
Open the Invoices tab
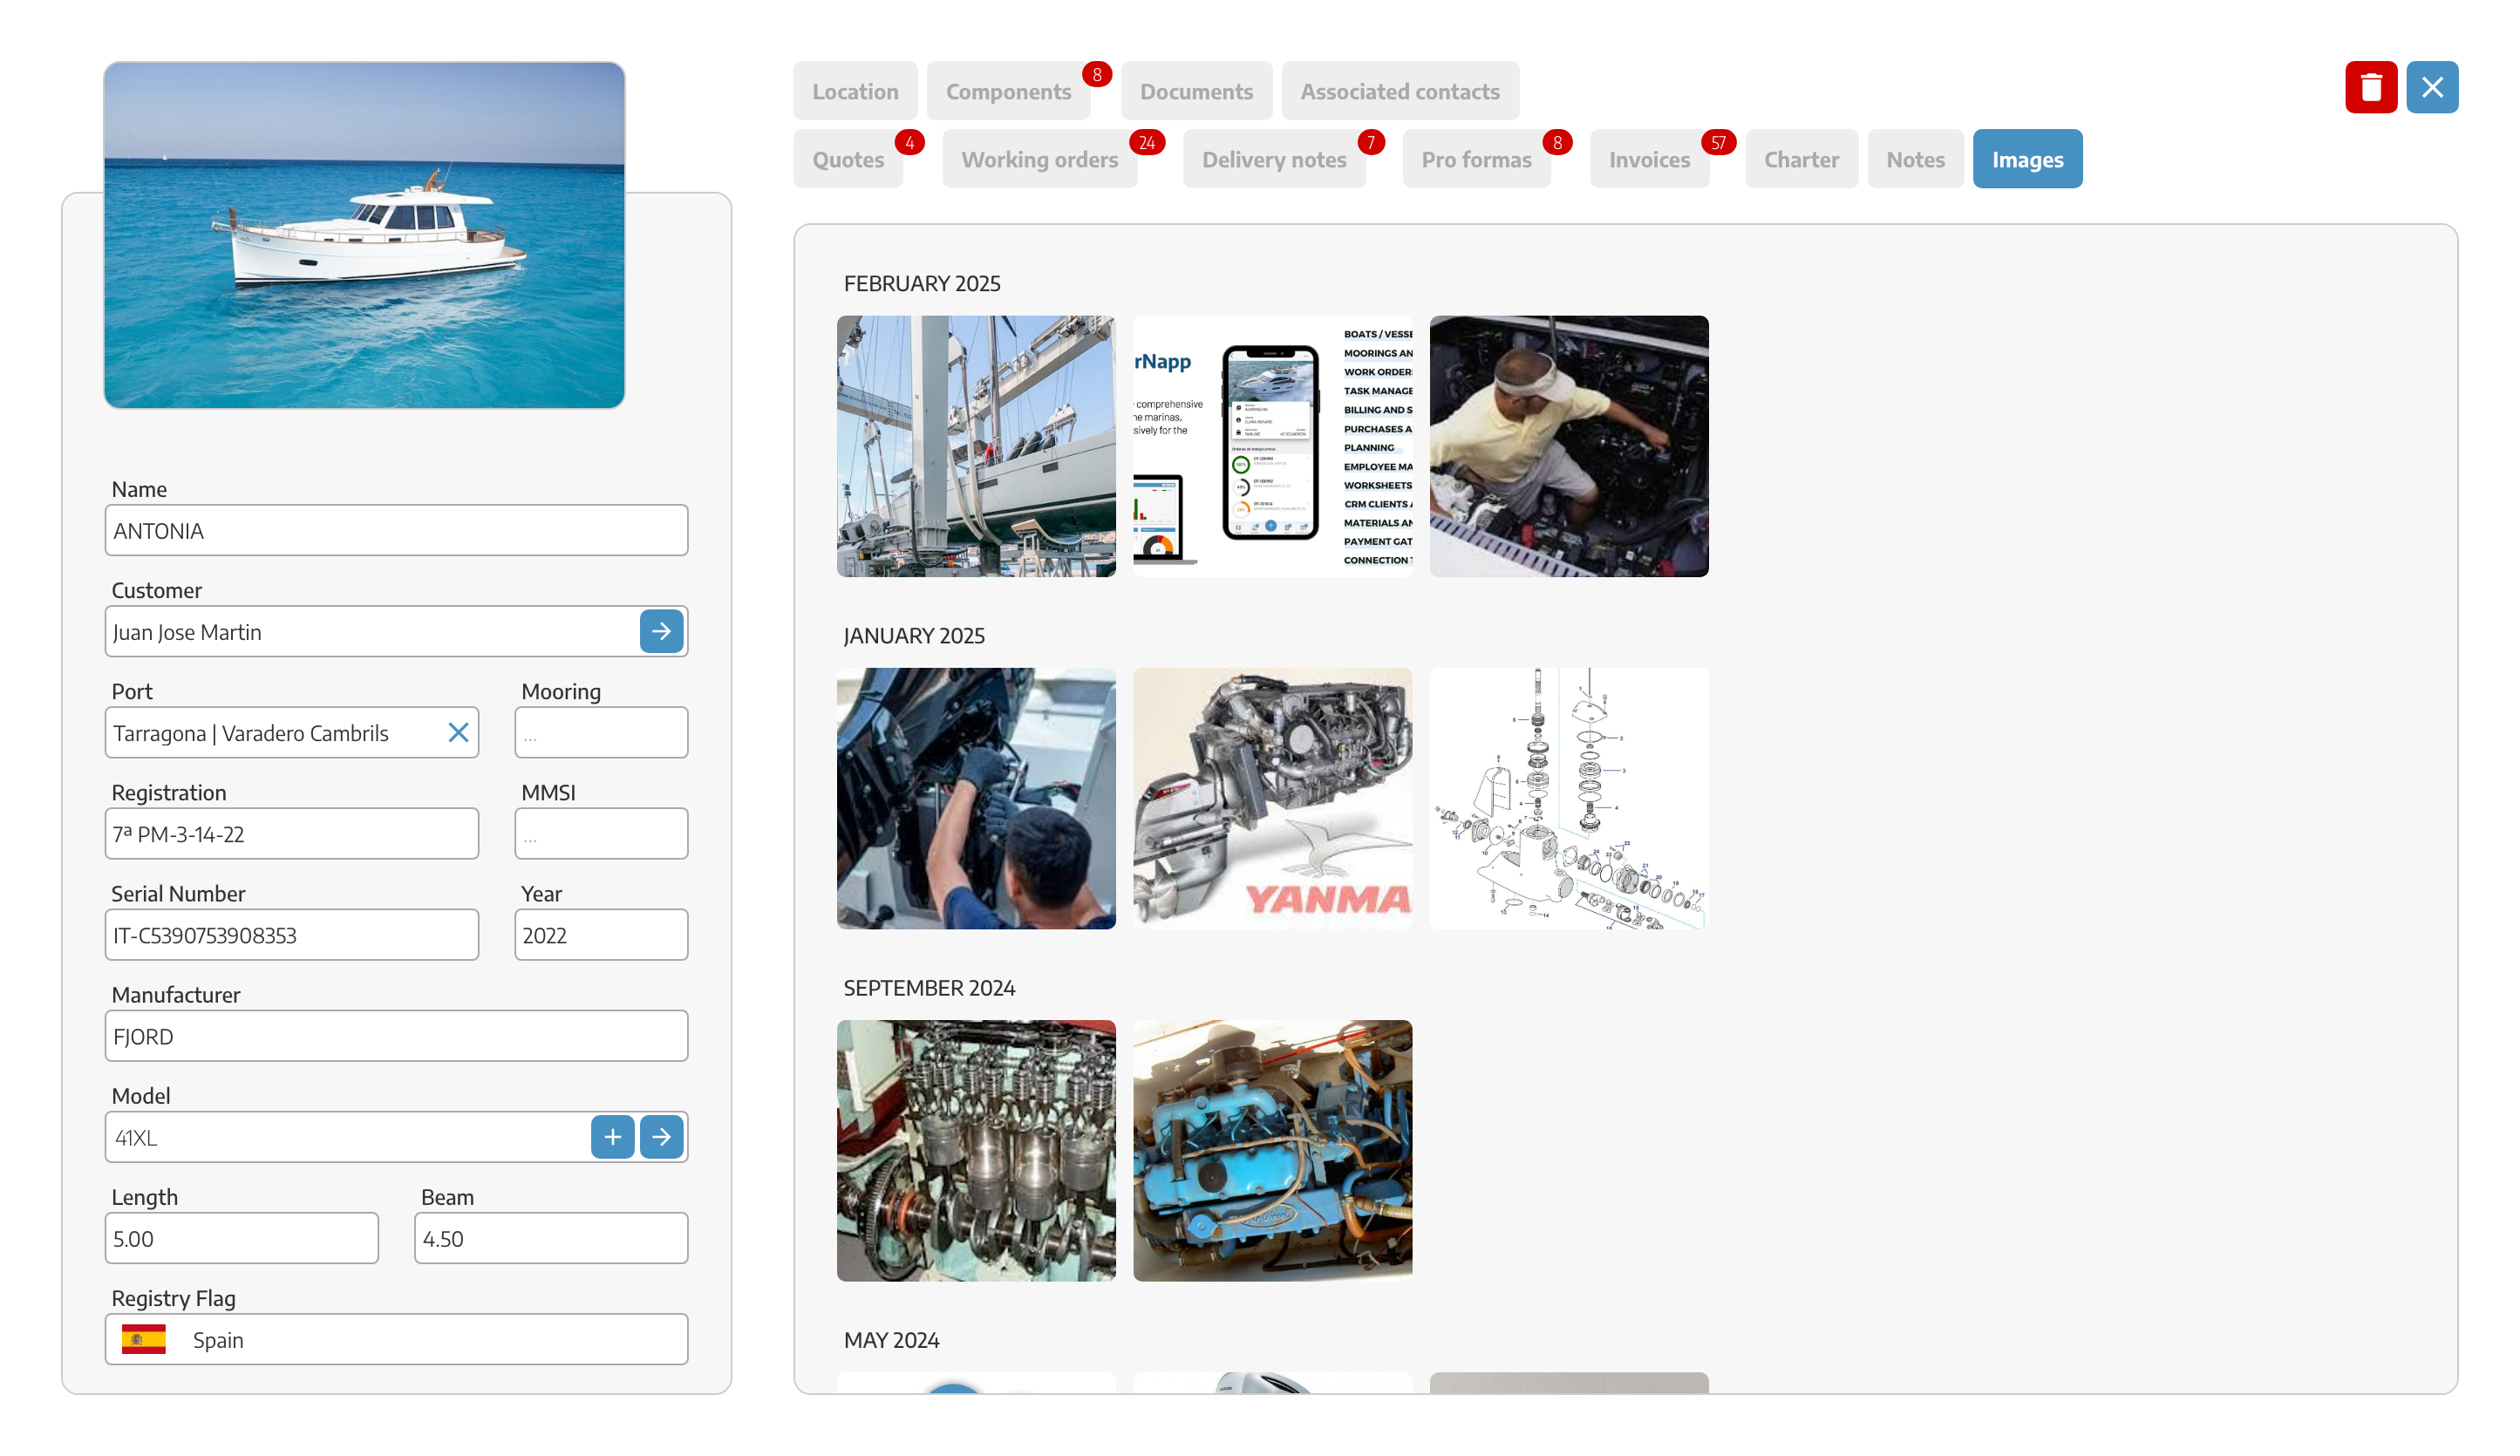(x=1649, y=159)
